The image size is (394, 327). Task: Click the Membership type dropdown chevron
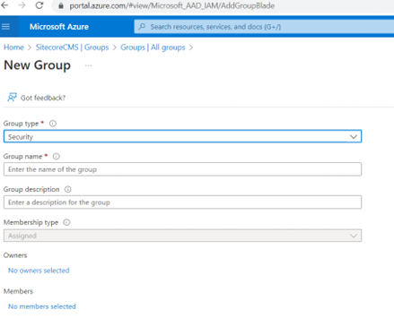pyautogui.click(x=354, y=236)
